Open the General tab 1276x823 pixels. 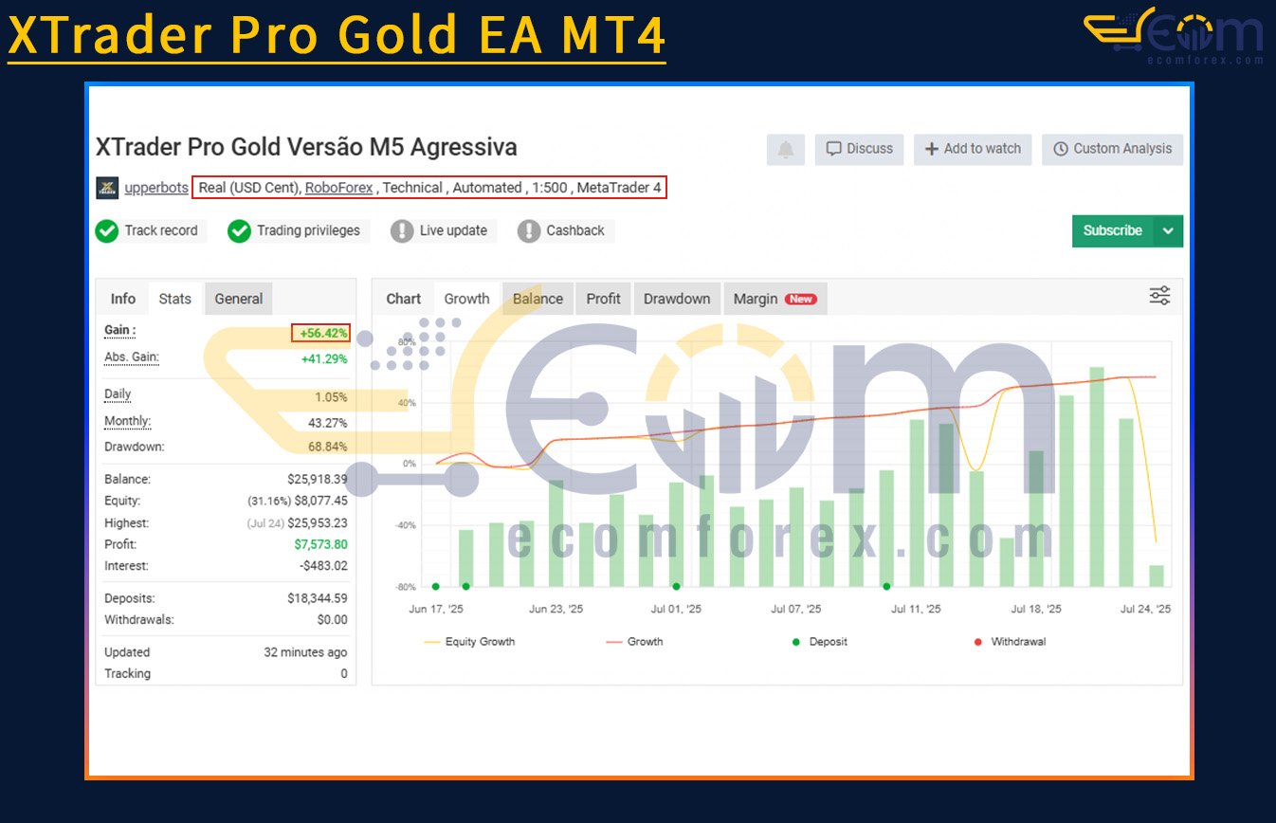coord(239,299)
